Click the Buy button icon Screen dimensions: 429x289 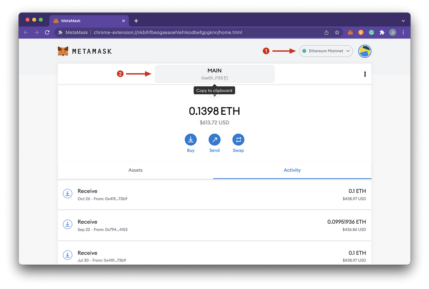click(x=191, y=140)
